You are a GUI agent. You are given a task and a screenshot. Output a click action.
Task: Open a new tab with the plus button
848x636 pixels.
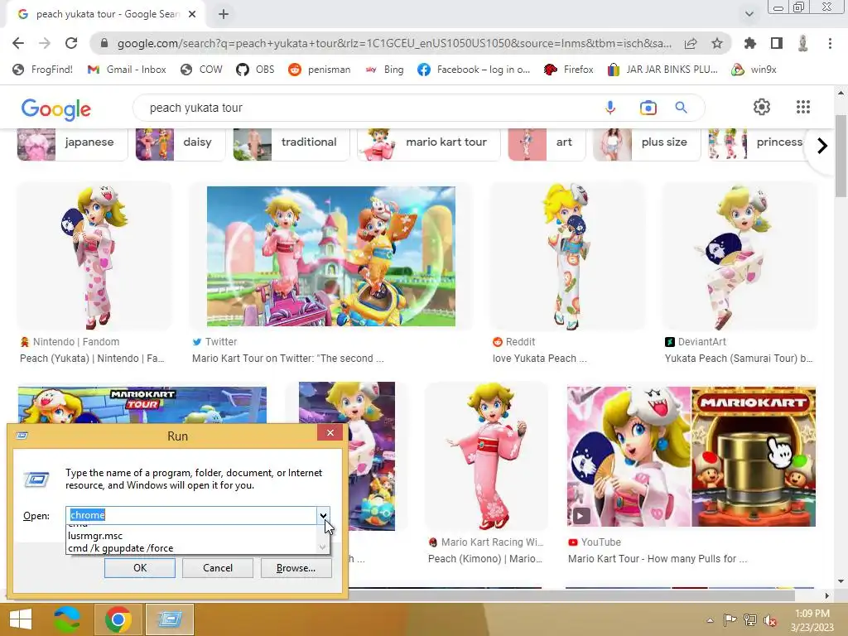click(x=224, y=14)
